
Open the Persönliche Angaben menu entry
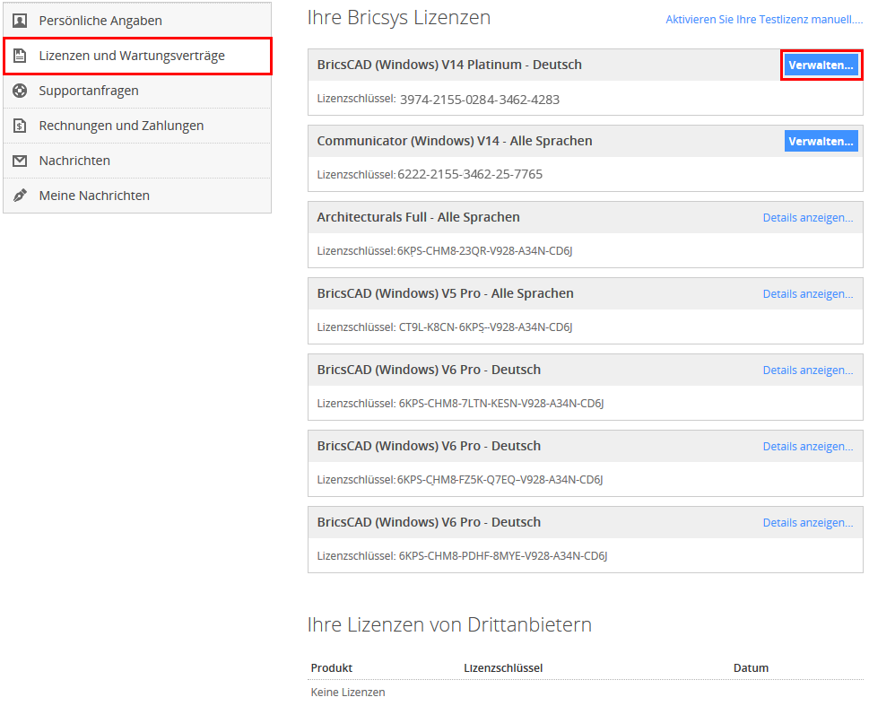tap(100, 21)
